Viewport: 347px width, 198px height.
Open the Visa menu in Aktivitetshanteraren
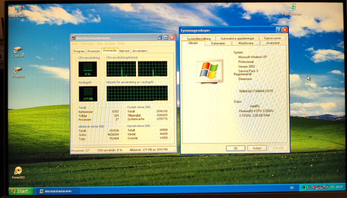(x=99, y=44)
